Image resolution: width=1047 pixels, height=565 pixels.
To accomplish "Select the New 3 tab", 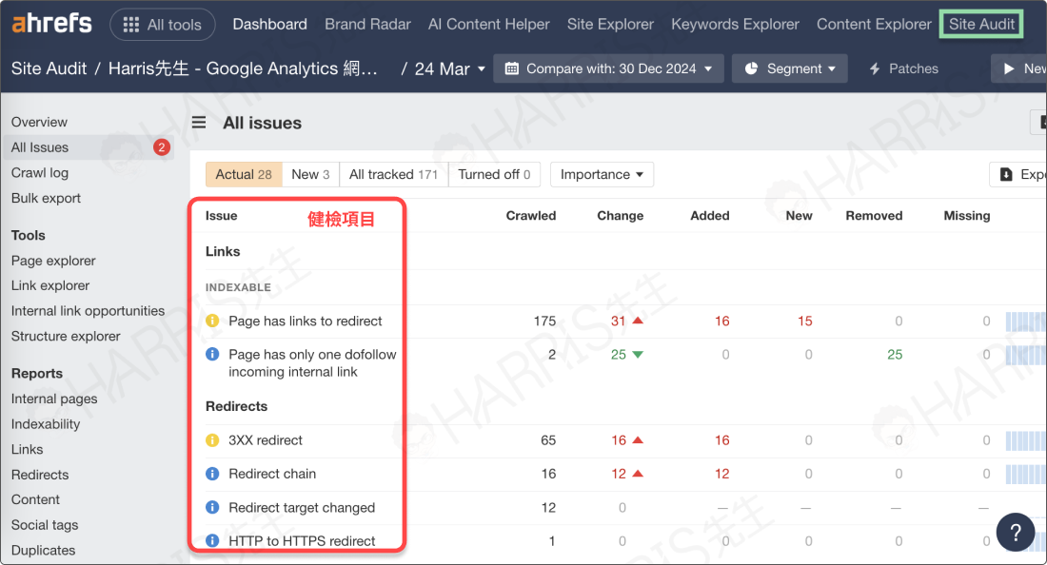I will pyautogui.click(x=310, y=174).
